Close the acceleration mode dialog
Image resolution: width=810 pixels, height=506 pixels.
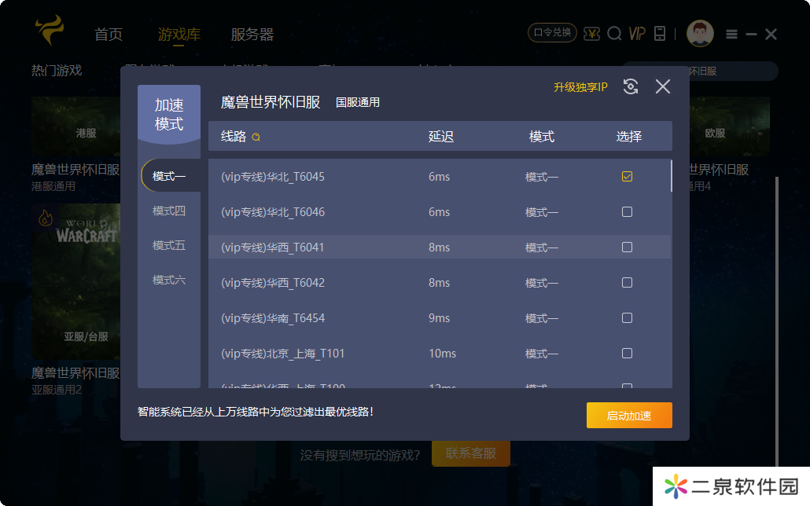663,86
